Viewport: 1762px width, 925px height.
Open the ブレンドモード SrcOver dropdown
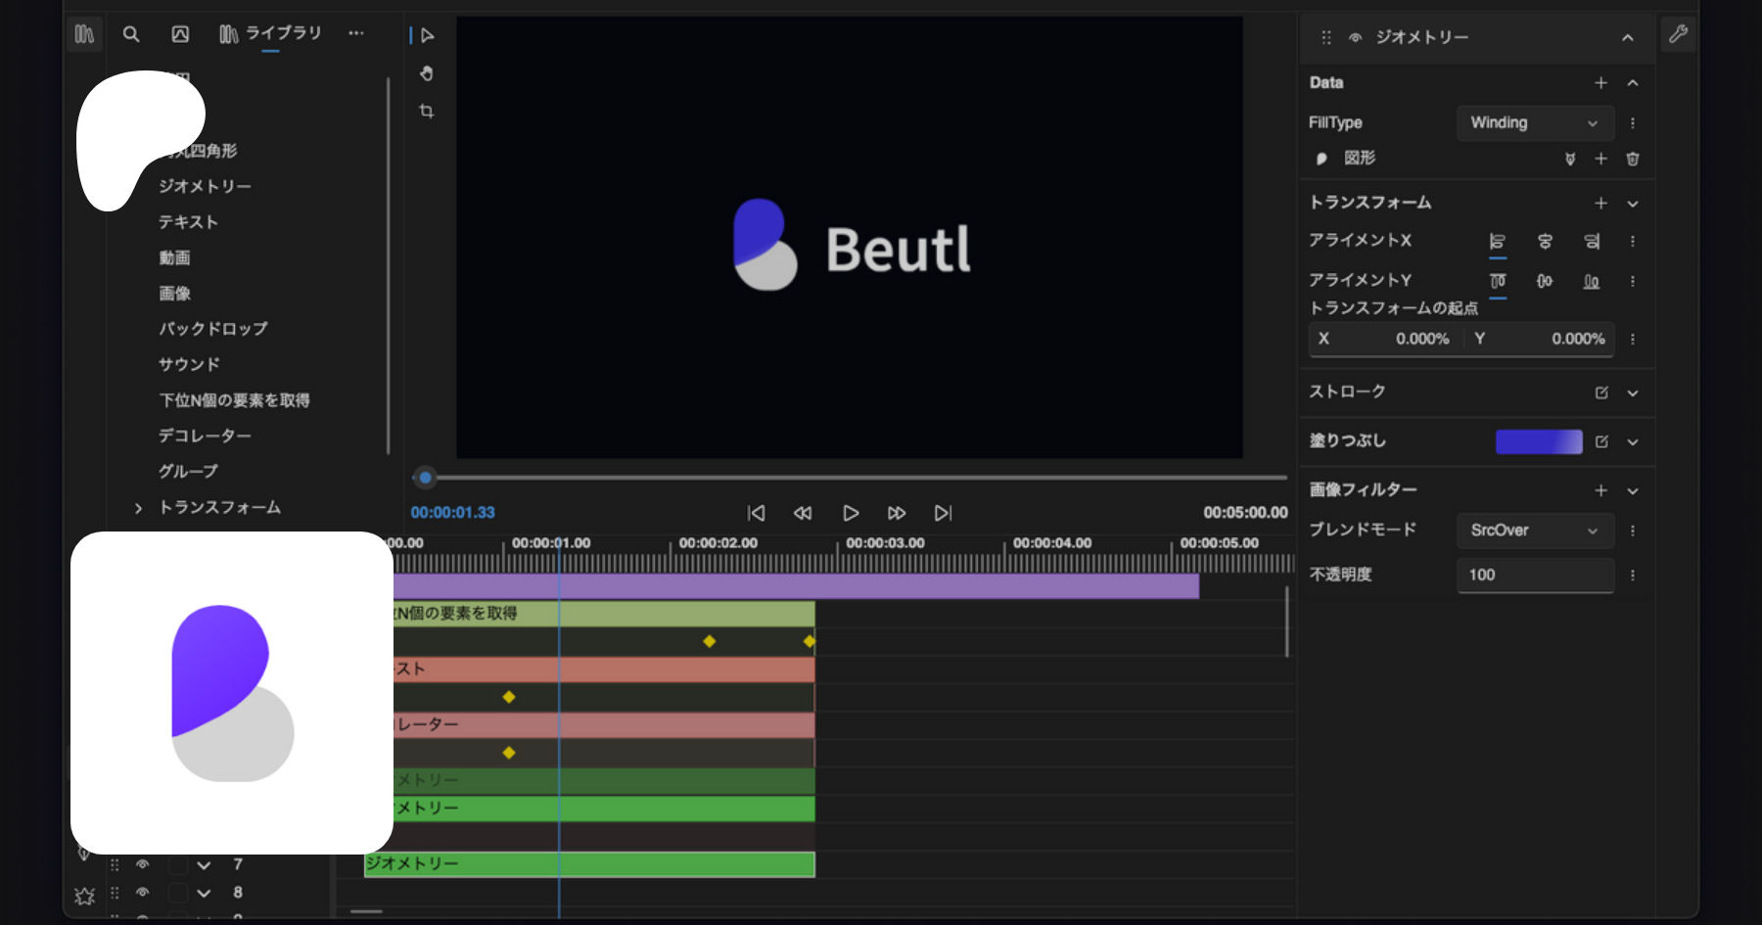[1534, 531]
